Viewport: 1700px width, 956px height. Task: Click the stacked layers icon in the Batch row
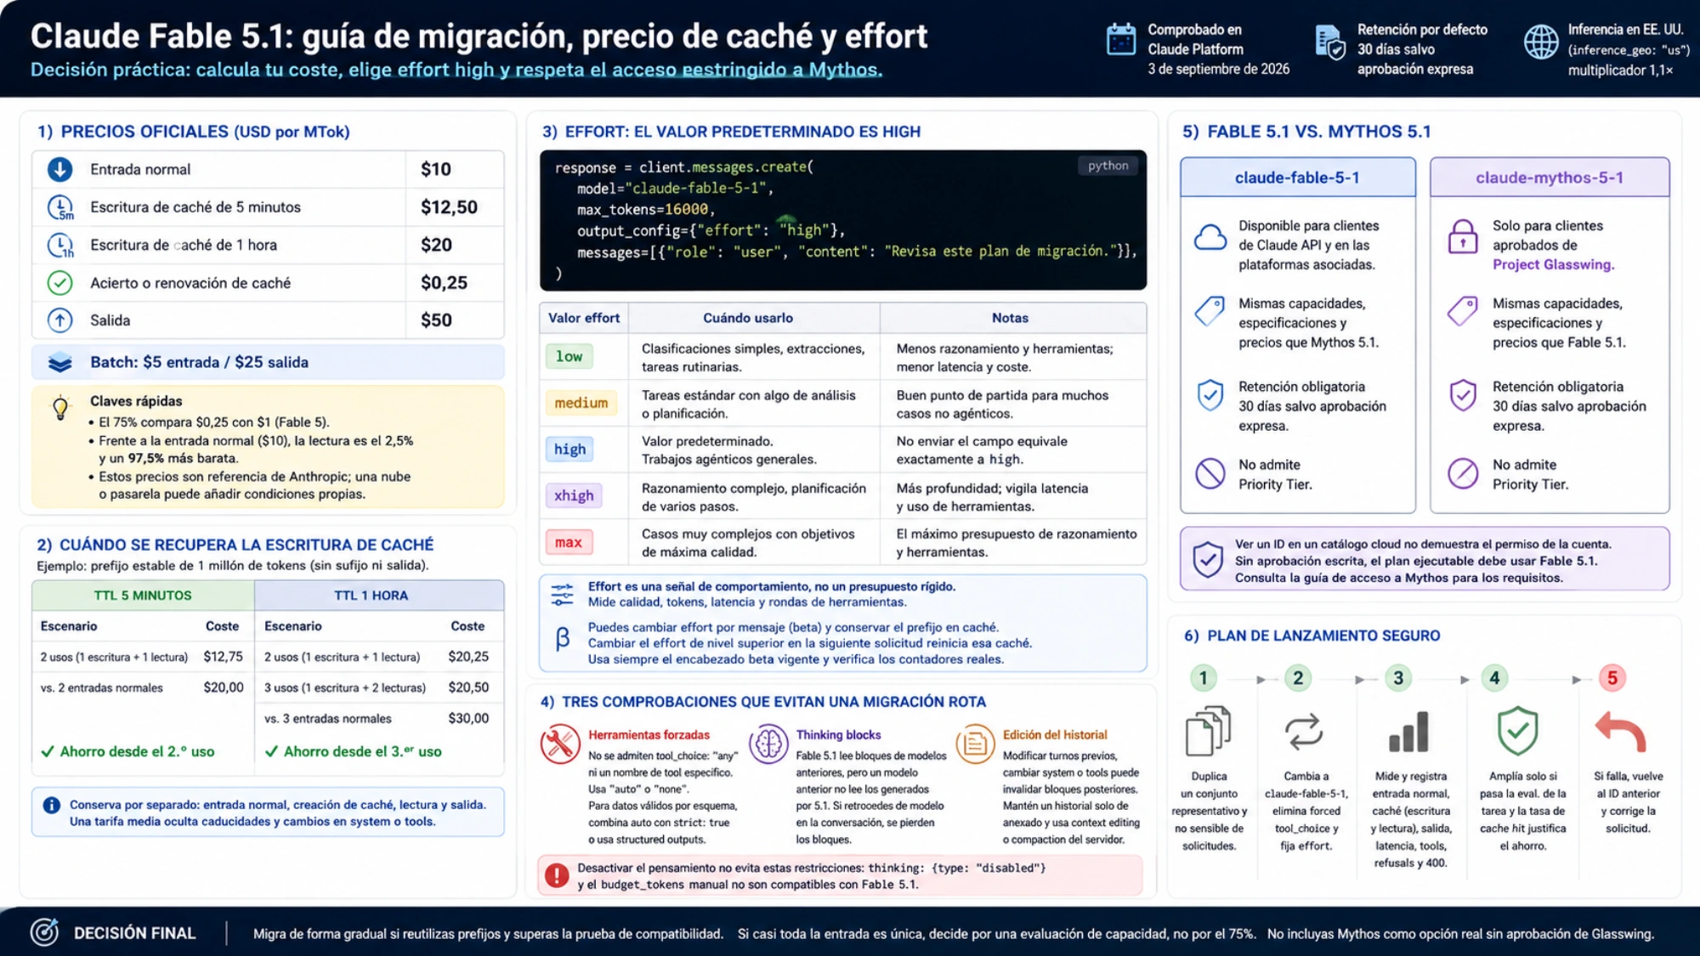tap(59, 363)
